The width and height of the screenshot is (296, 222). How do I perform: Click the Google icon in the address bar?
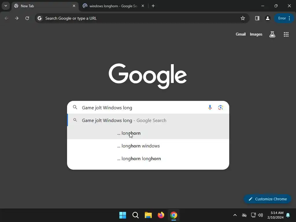(39, 18)
